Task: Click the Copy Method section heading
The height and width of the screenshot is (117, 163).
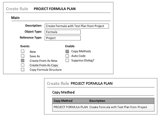Action: click(x=63, y=92)
